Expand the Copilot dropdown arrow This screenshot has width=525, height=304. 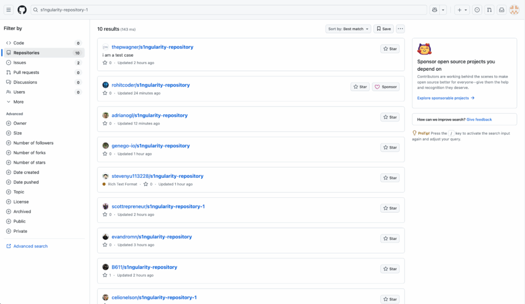tap(443, 10)
